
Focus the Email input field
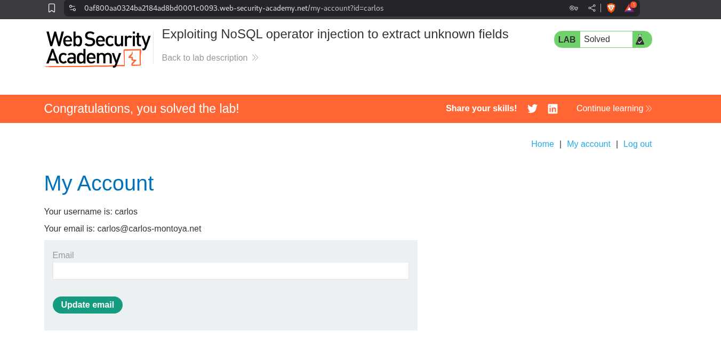[x=230, y=270]
